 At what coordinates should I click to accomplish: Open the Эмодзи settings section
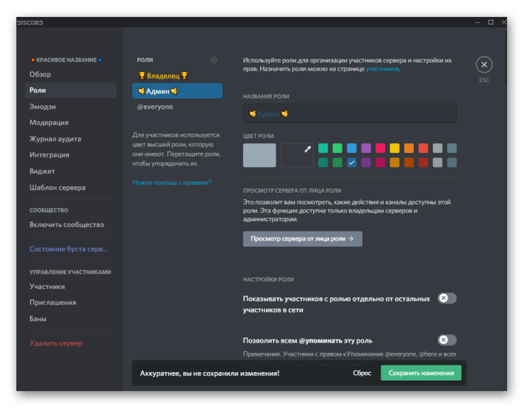(x=71, y=107)
